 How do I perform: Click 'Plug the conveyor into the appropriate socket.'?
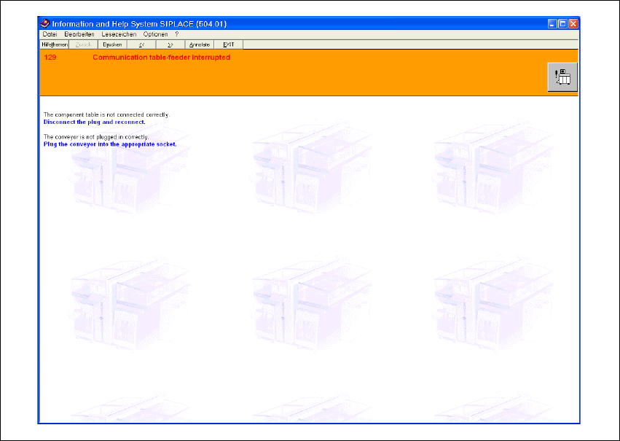pyautogui.click(x=110, y=144)
